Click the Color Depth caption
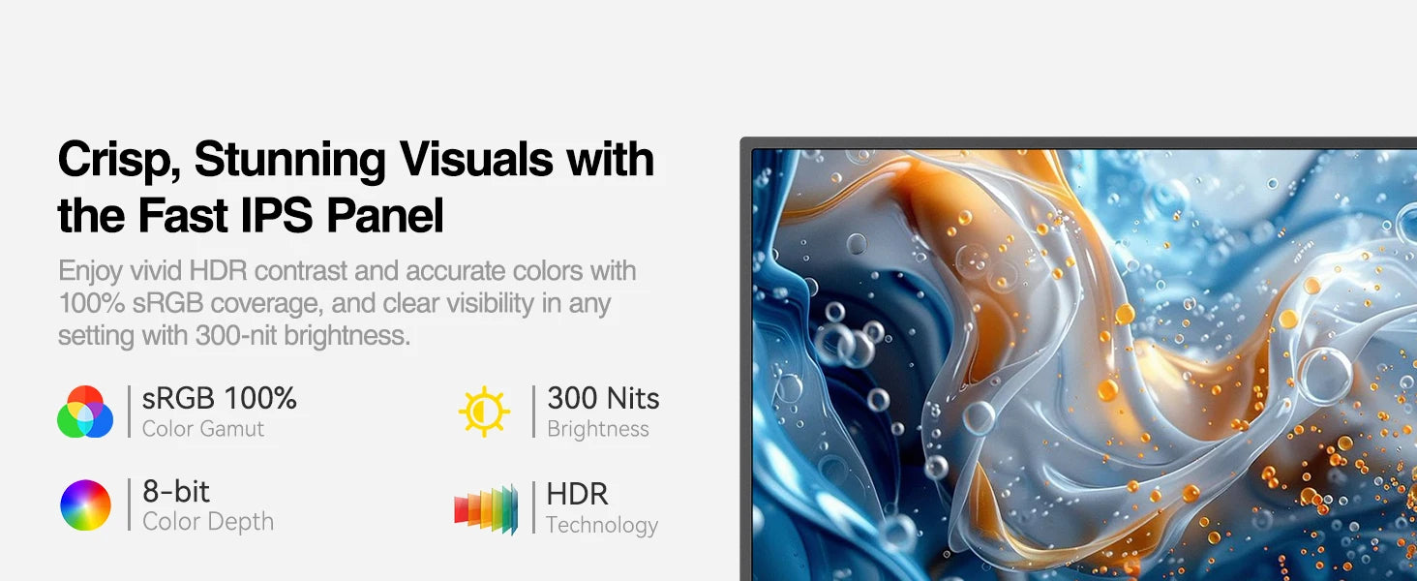The image size is (1417, 581). click(x=208, y=522)
